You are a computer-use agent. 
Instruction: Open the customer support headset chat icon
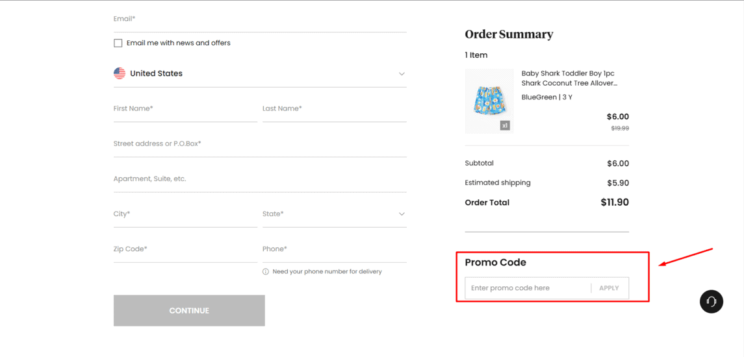tap(712, 302)
